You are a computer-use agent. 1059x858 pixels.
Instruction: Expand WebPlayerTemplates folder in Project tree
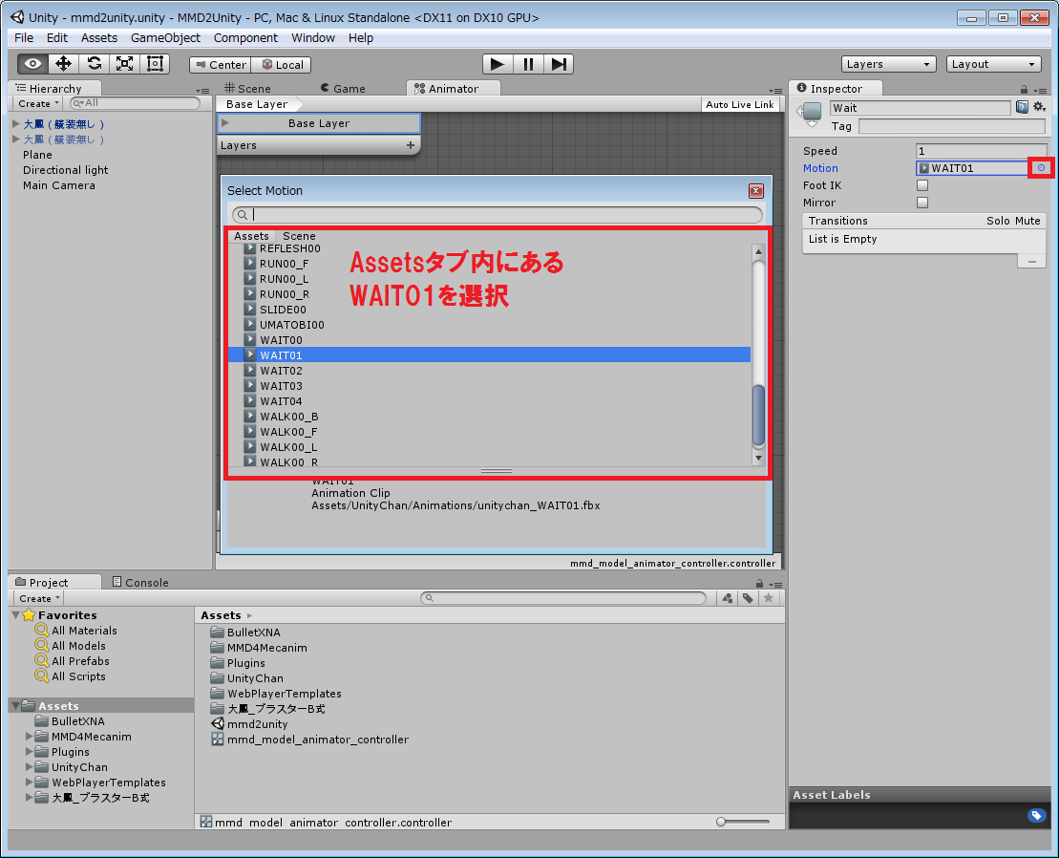(x=29, y=783)
